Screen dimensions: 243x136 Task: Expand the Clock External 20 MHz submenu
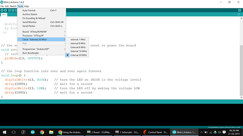(x=42, y=39)
